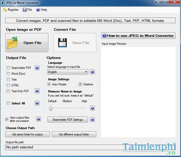Click the floppy disk Save File icon
This screenshot has width=181, height=157.
pos(62,42)
